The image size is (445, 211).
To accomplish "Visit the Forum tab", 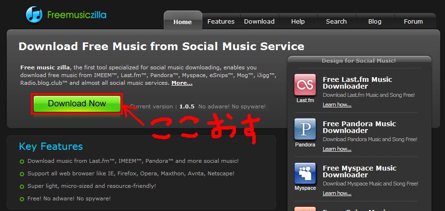I will (x=414, y=22).
